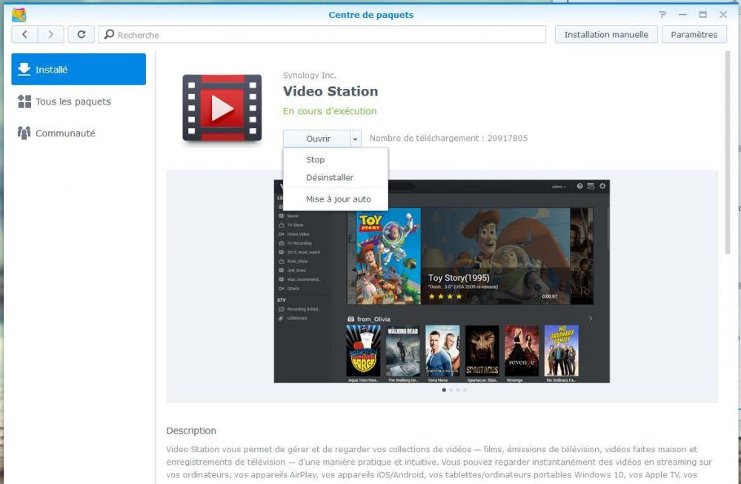
Task: Open the Paramètres button
Action: pyautogui.click(x=694, y=34)
